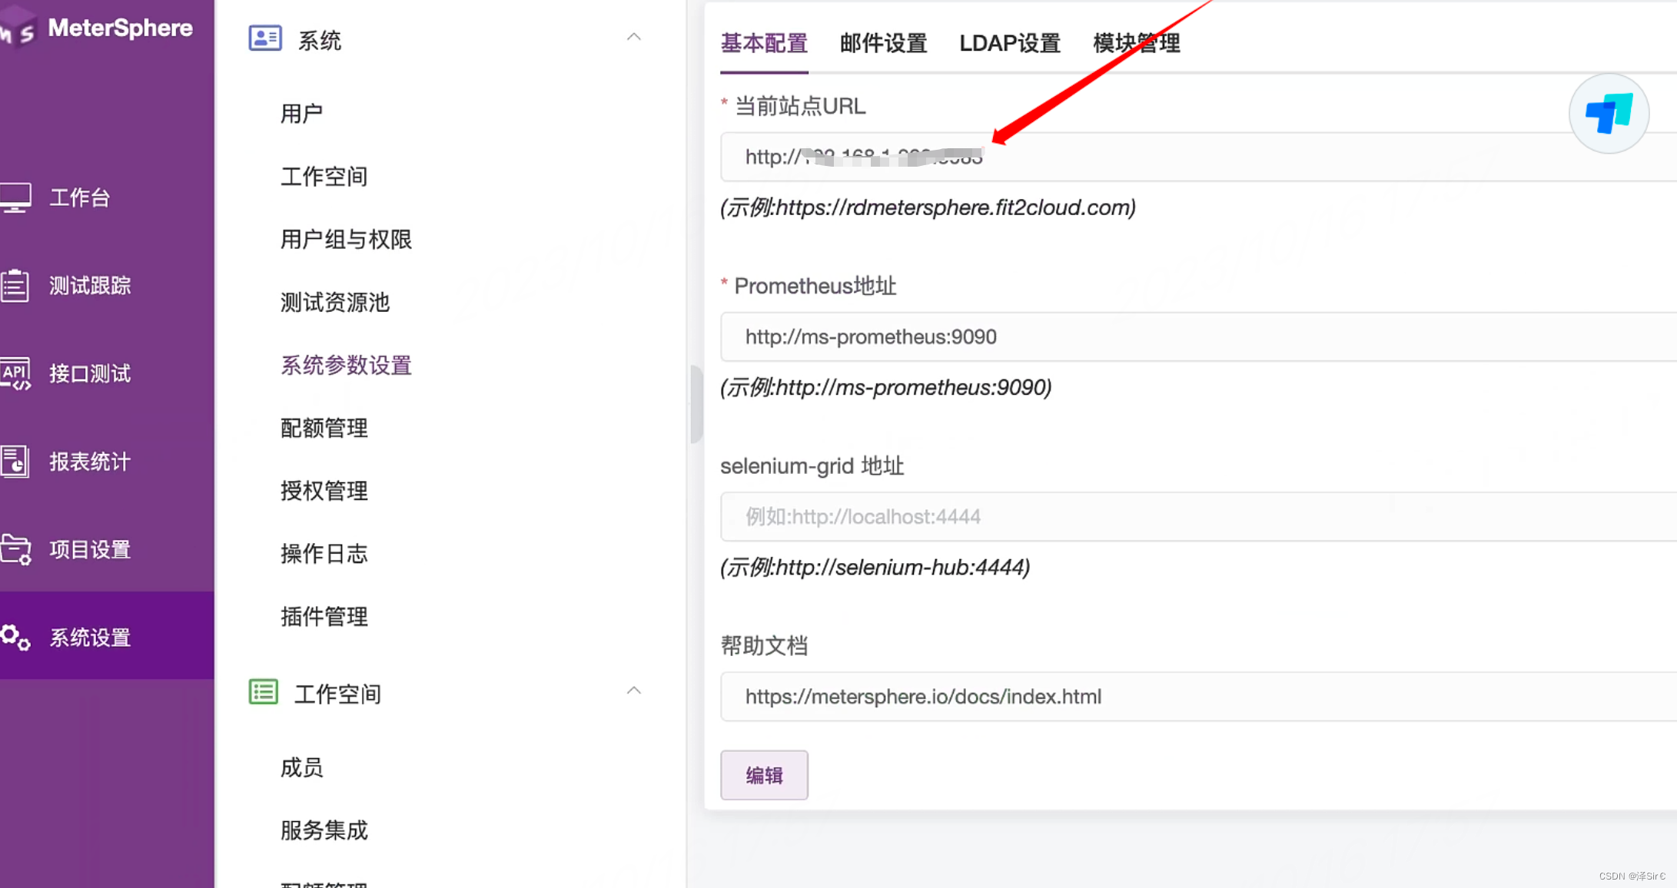
Task: Click the ms-prometheus:9090 example hint text
Action: coord(885,387)
